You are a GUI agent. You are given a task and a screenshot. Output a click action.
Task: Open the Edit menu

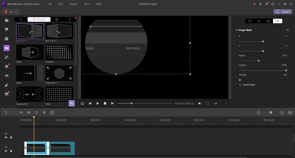[x=60, y=4]
